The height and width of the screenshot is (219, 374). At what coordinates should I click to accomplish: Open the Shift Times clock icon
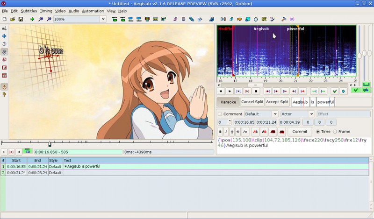tap(256, 19)
